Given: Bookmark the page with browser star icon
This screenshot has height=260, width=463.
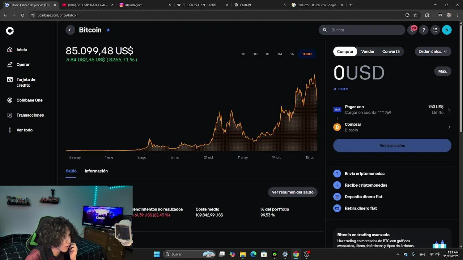Looking at the screenshot, I should 415,15.
